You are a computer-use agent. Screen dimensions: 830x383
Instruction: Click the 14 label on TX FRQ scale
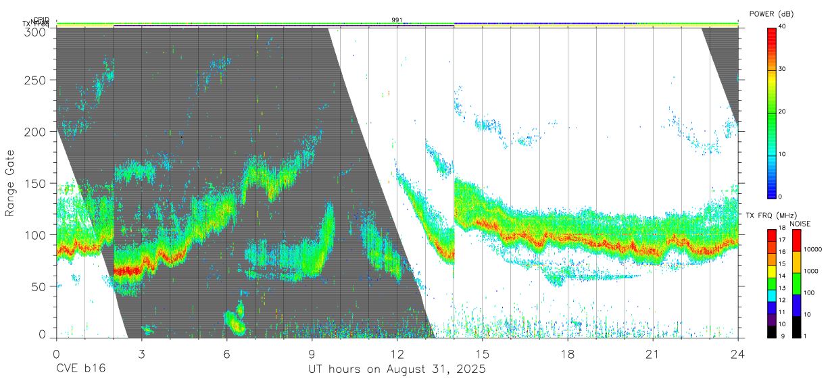click(782, 276)
